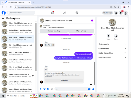Click the More options button
The width and height of the screenshot is (131, 98).
tap(81, 31)
